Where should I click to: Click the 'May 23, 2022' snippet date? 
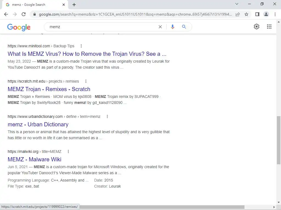pyautogui.click(x=19, y=61)
